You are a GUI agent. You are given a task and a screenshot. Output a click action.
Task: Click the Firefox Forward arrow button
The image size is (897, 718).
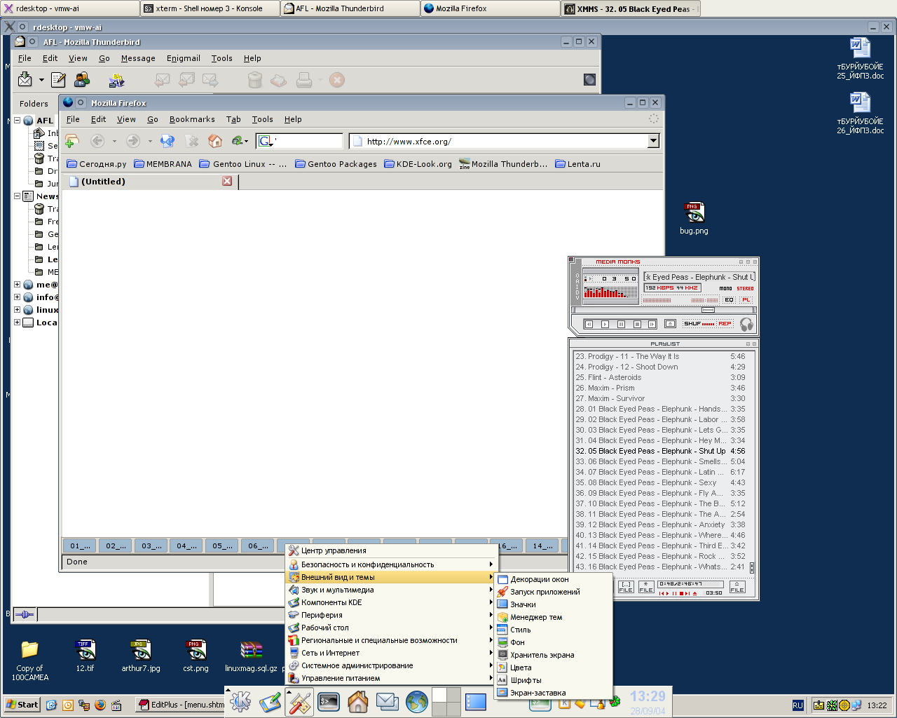132,141
